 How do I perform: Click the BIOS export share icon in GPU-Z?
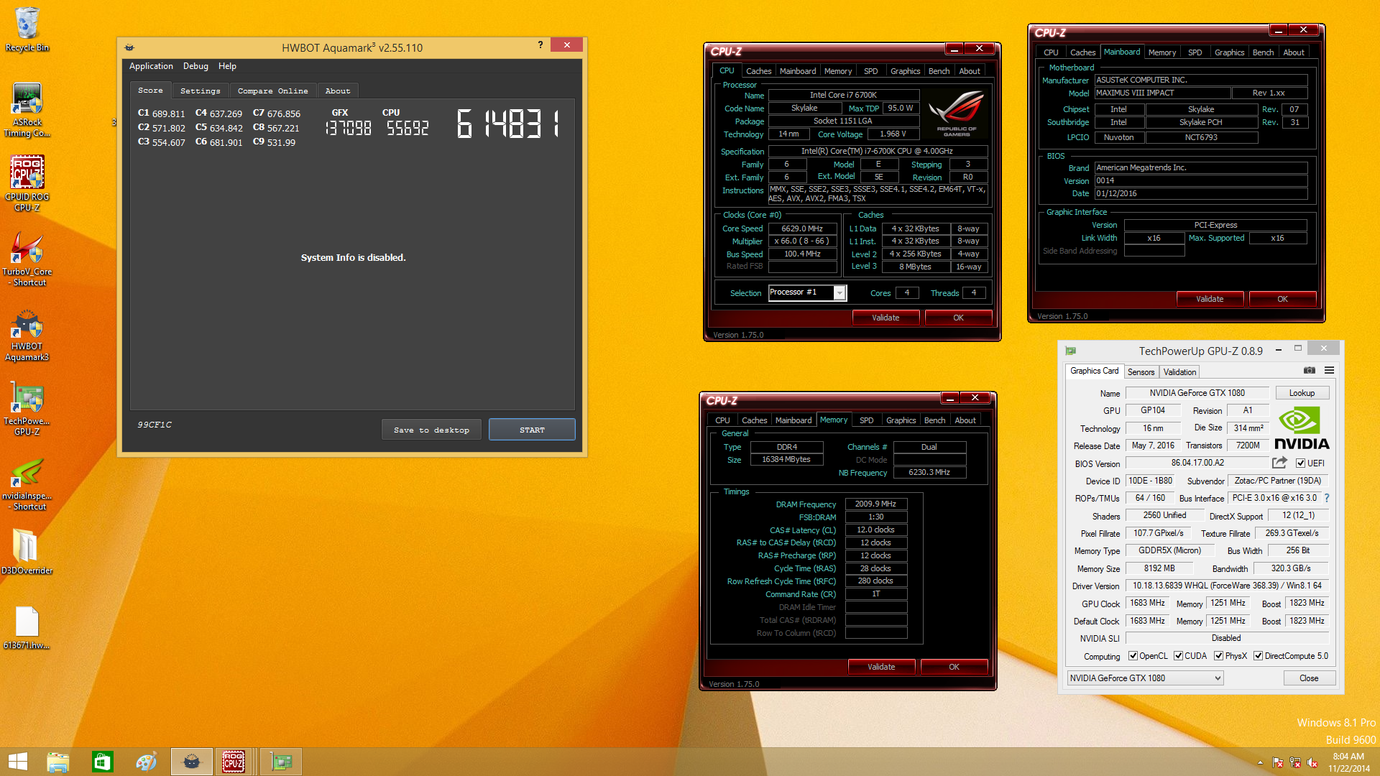click(x=1279, y=463)
